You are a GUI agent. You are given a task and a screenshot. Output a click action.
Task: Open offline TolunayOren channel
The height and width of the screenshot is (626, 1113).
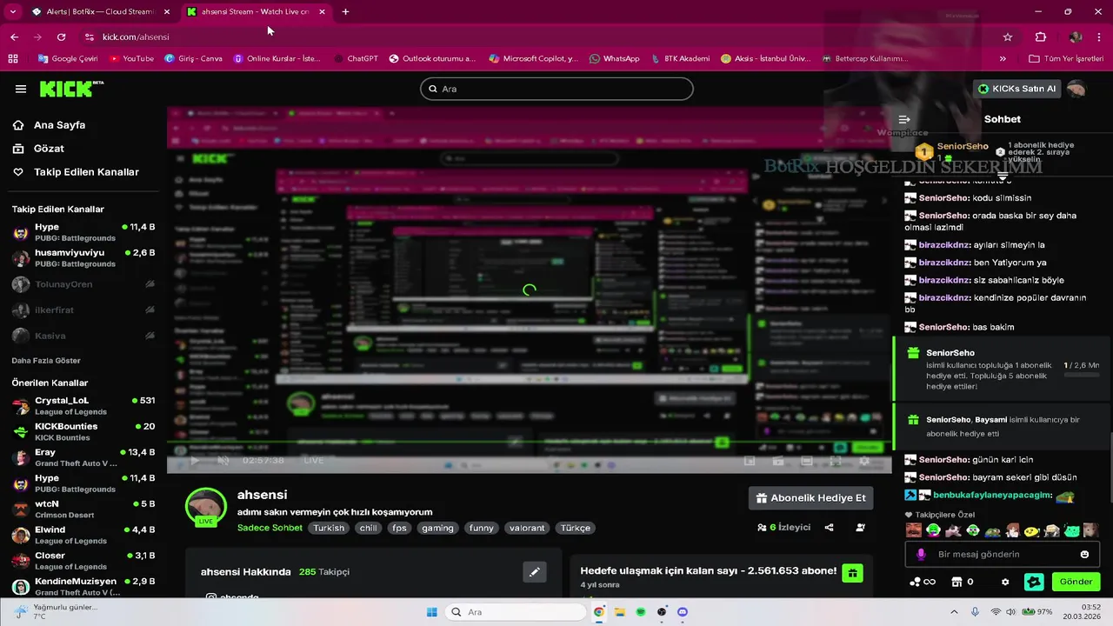(x=83, y=284)
